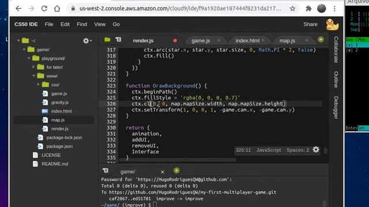Click the editor horizontal scrollbar
The width and height of the screenshot is (369, 207).
pyautogui.click(x=178, y=160)
